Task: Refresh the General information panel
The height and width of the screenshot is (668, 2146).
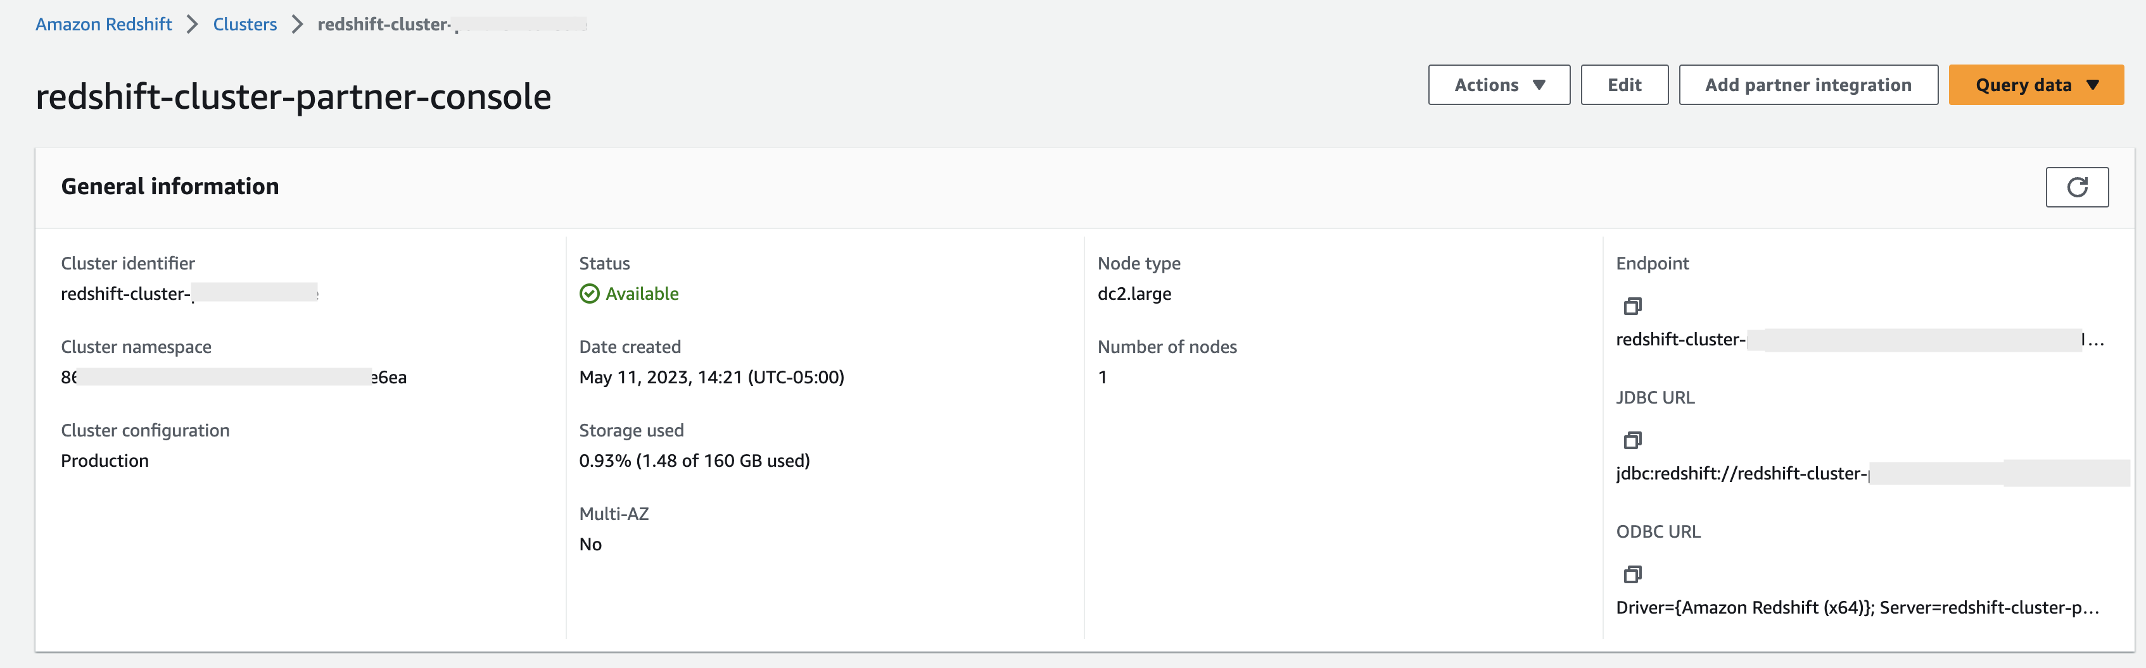Action: pos(2076,187)
